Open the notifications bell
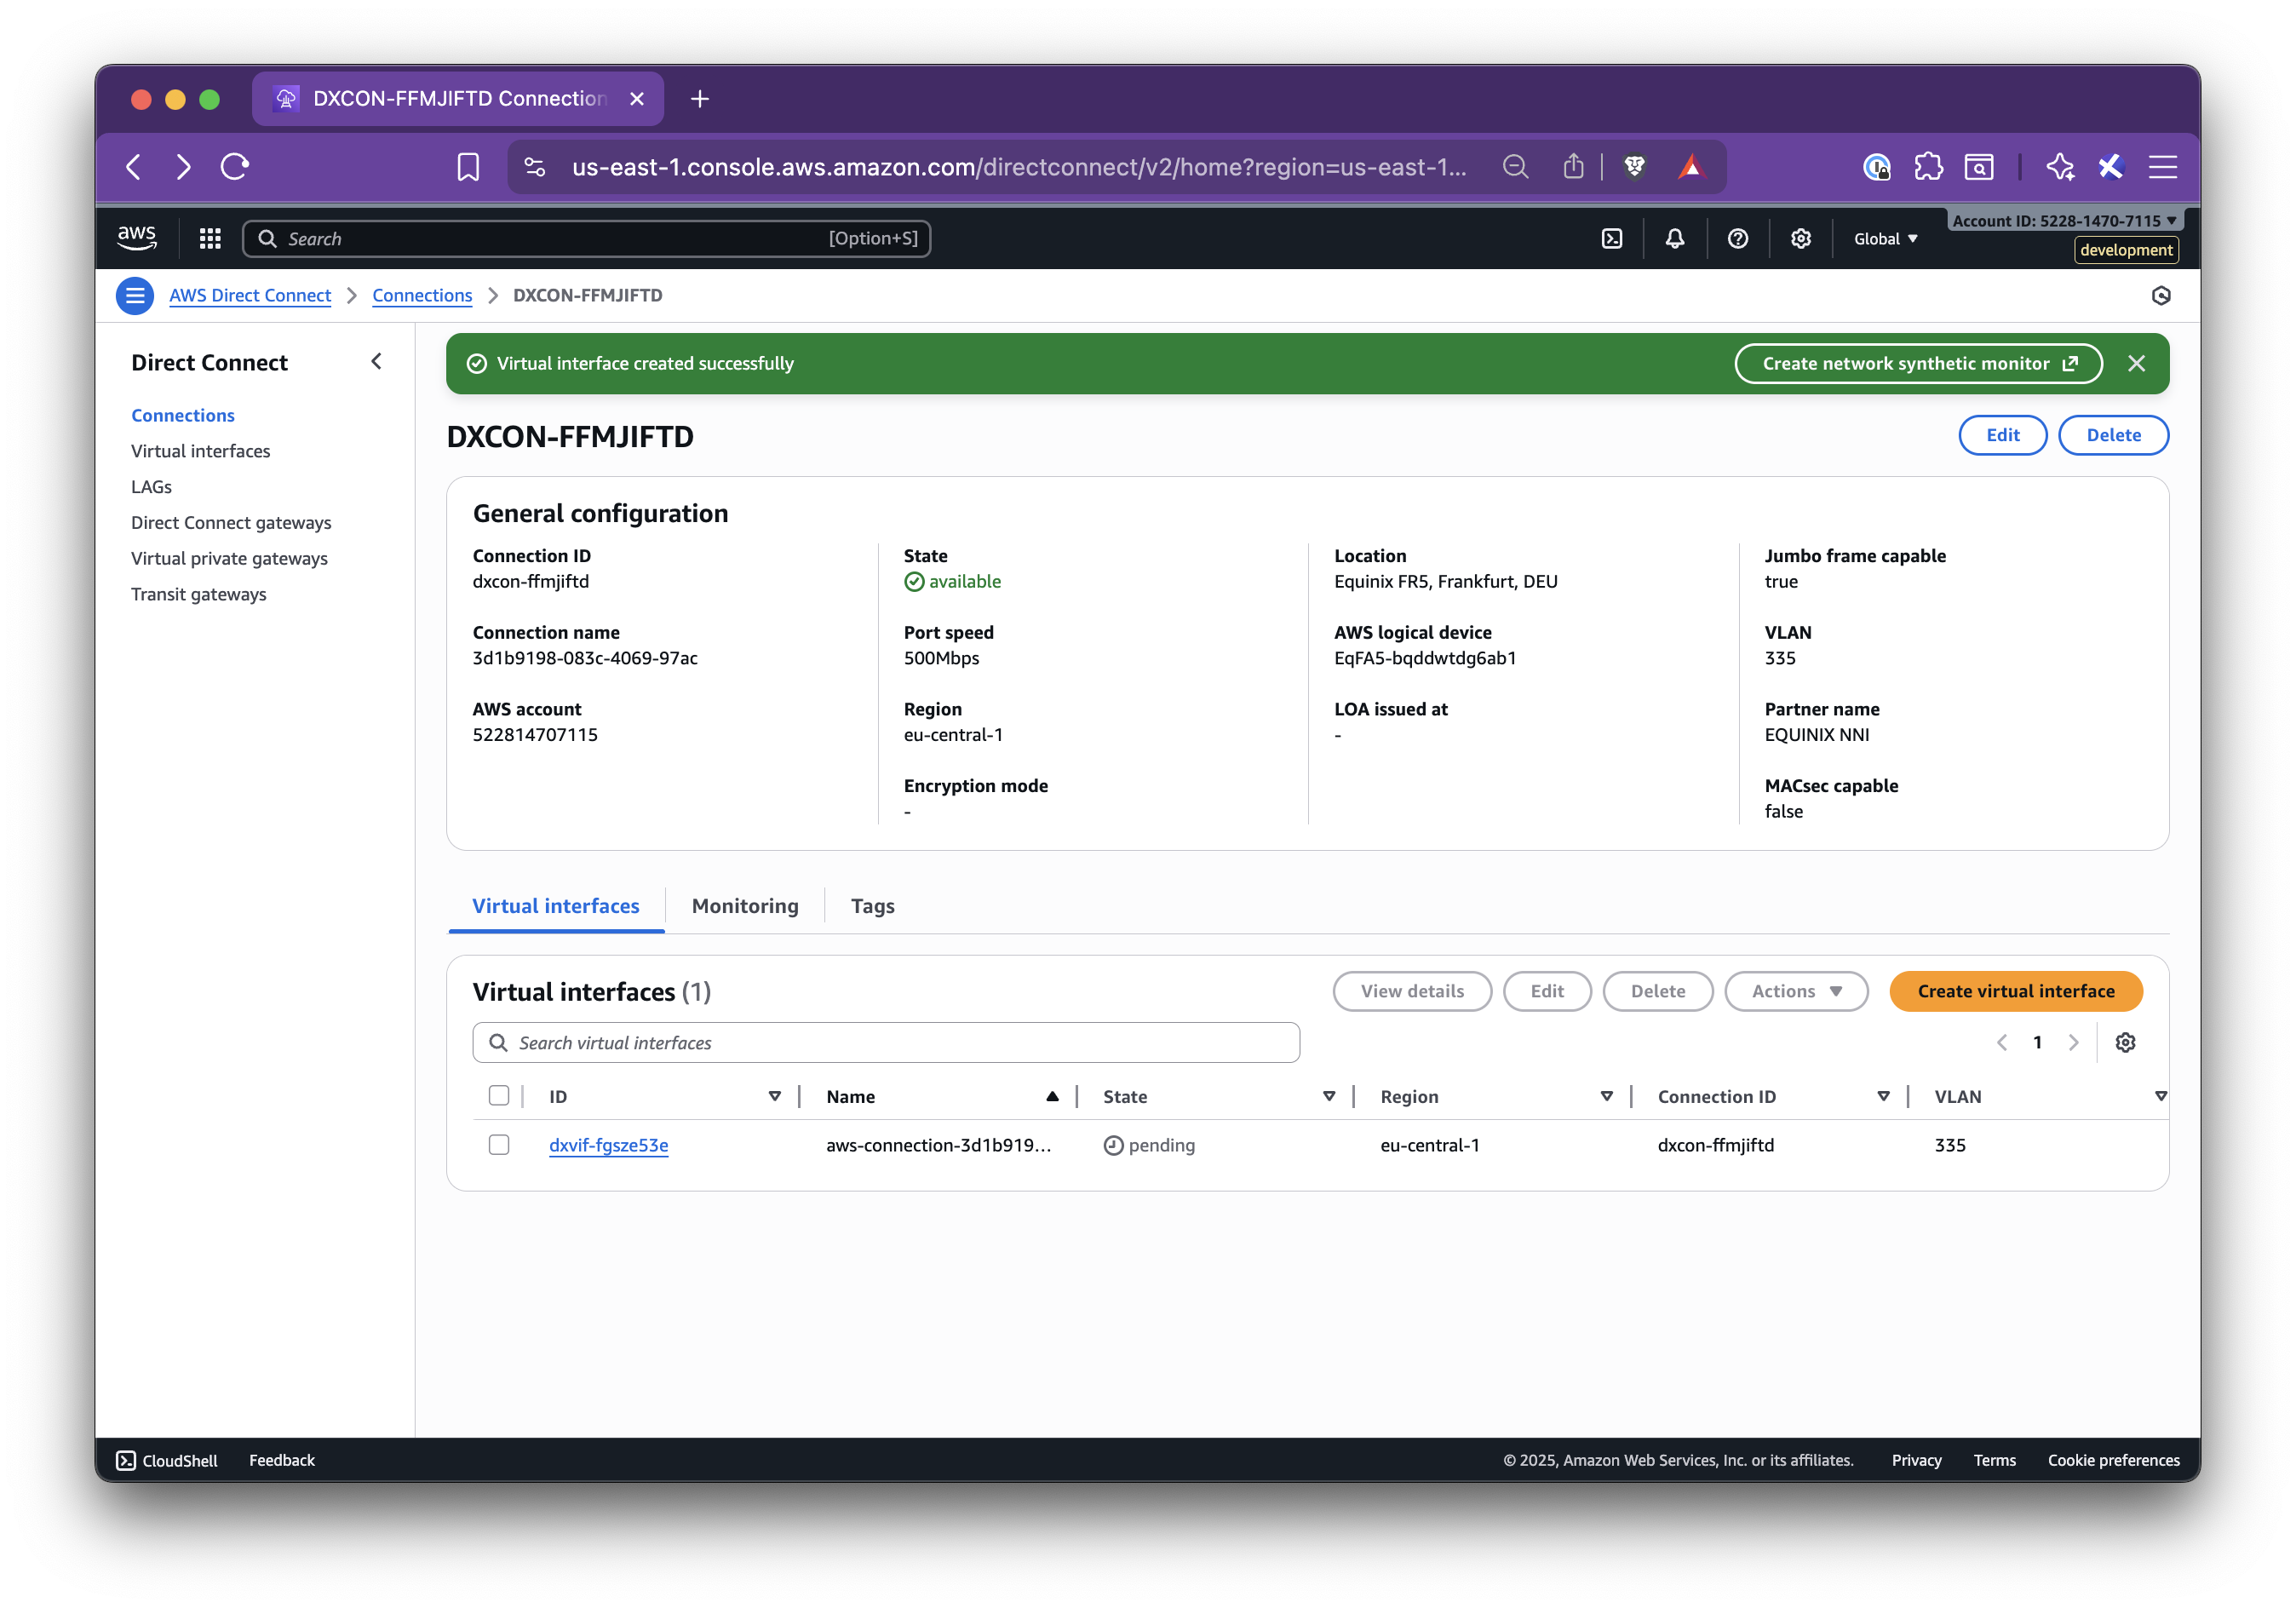 click(1675, 238)
